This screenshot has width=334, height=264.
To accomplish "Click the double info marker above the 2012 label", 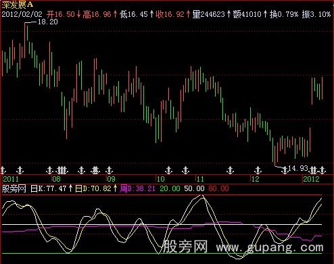I will pos(313,170).
